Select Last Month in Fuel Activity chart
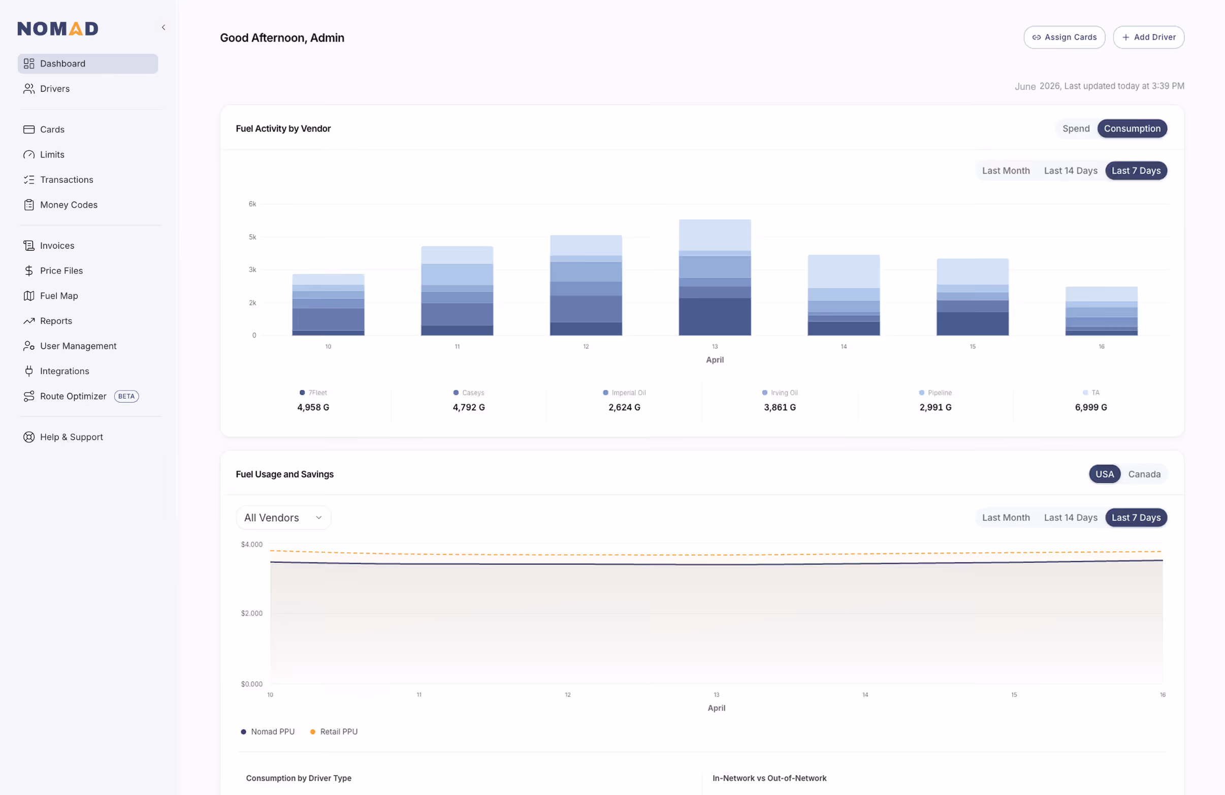Screen dimensions: 1225x795 pyautogui.click(x=1006, y=171)
